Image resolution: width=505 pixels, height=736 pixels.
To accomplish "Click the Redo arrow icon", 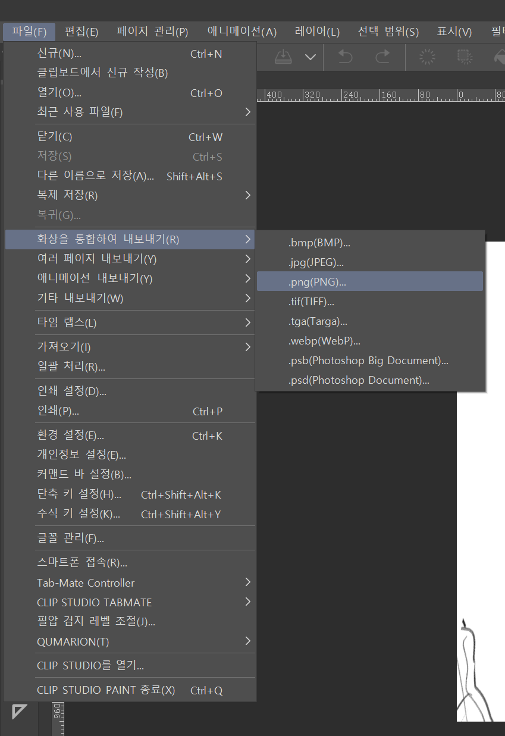I will (x=382, y=57).
